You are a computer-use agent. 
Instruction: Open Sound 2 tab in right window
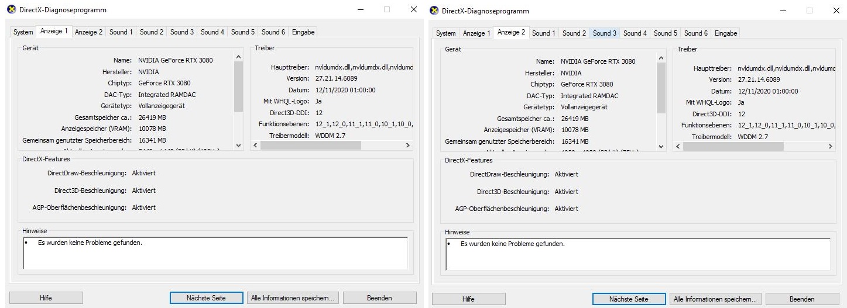click(x=574, y=33)
